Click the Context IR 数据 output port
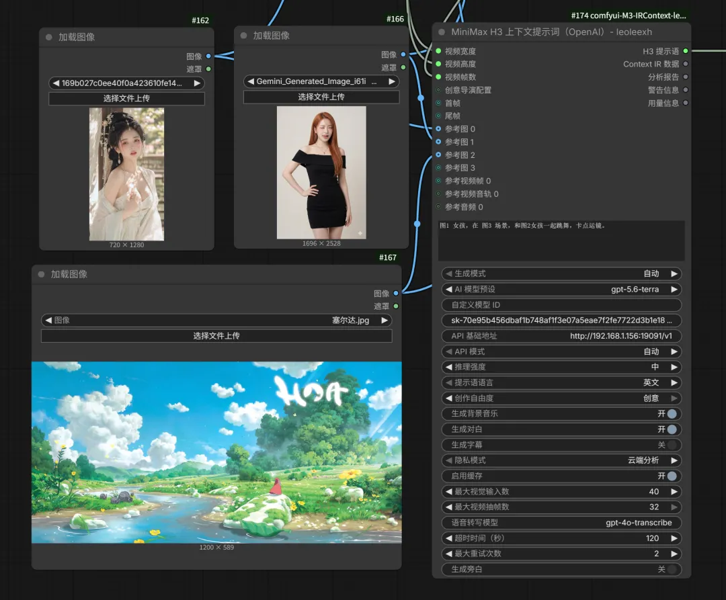 (x=686, y=64)
